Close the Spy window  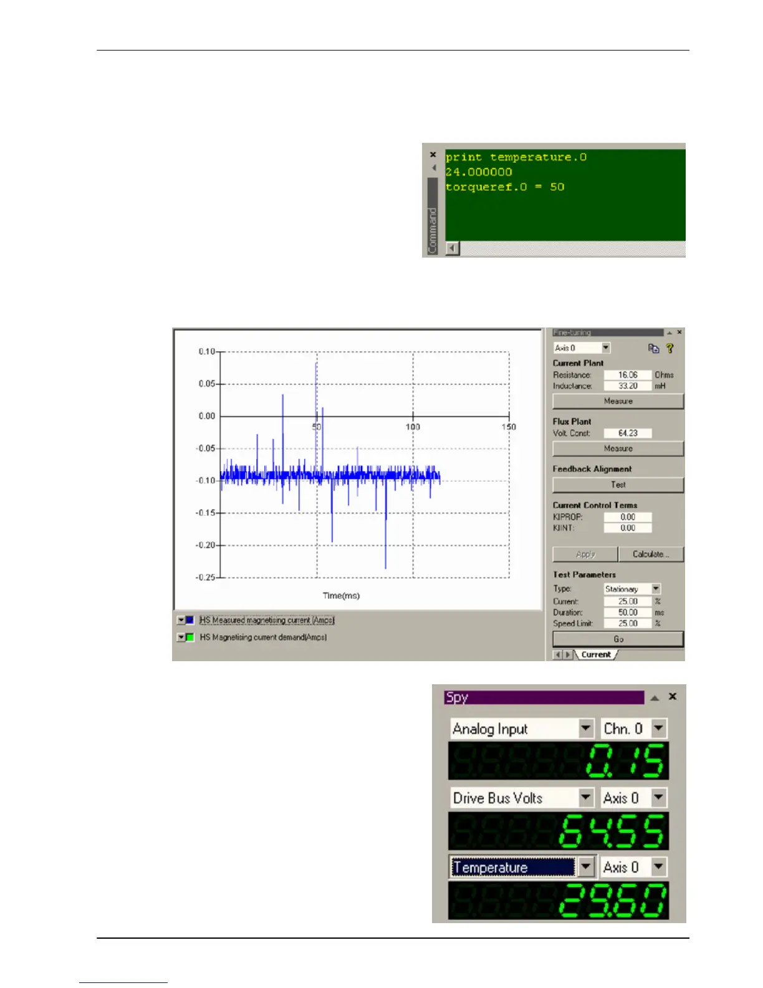(x=673, y=697)
